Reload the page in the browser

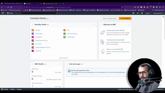(8, 7)
